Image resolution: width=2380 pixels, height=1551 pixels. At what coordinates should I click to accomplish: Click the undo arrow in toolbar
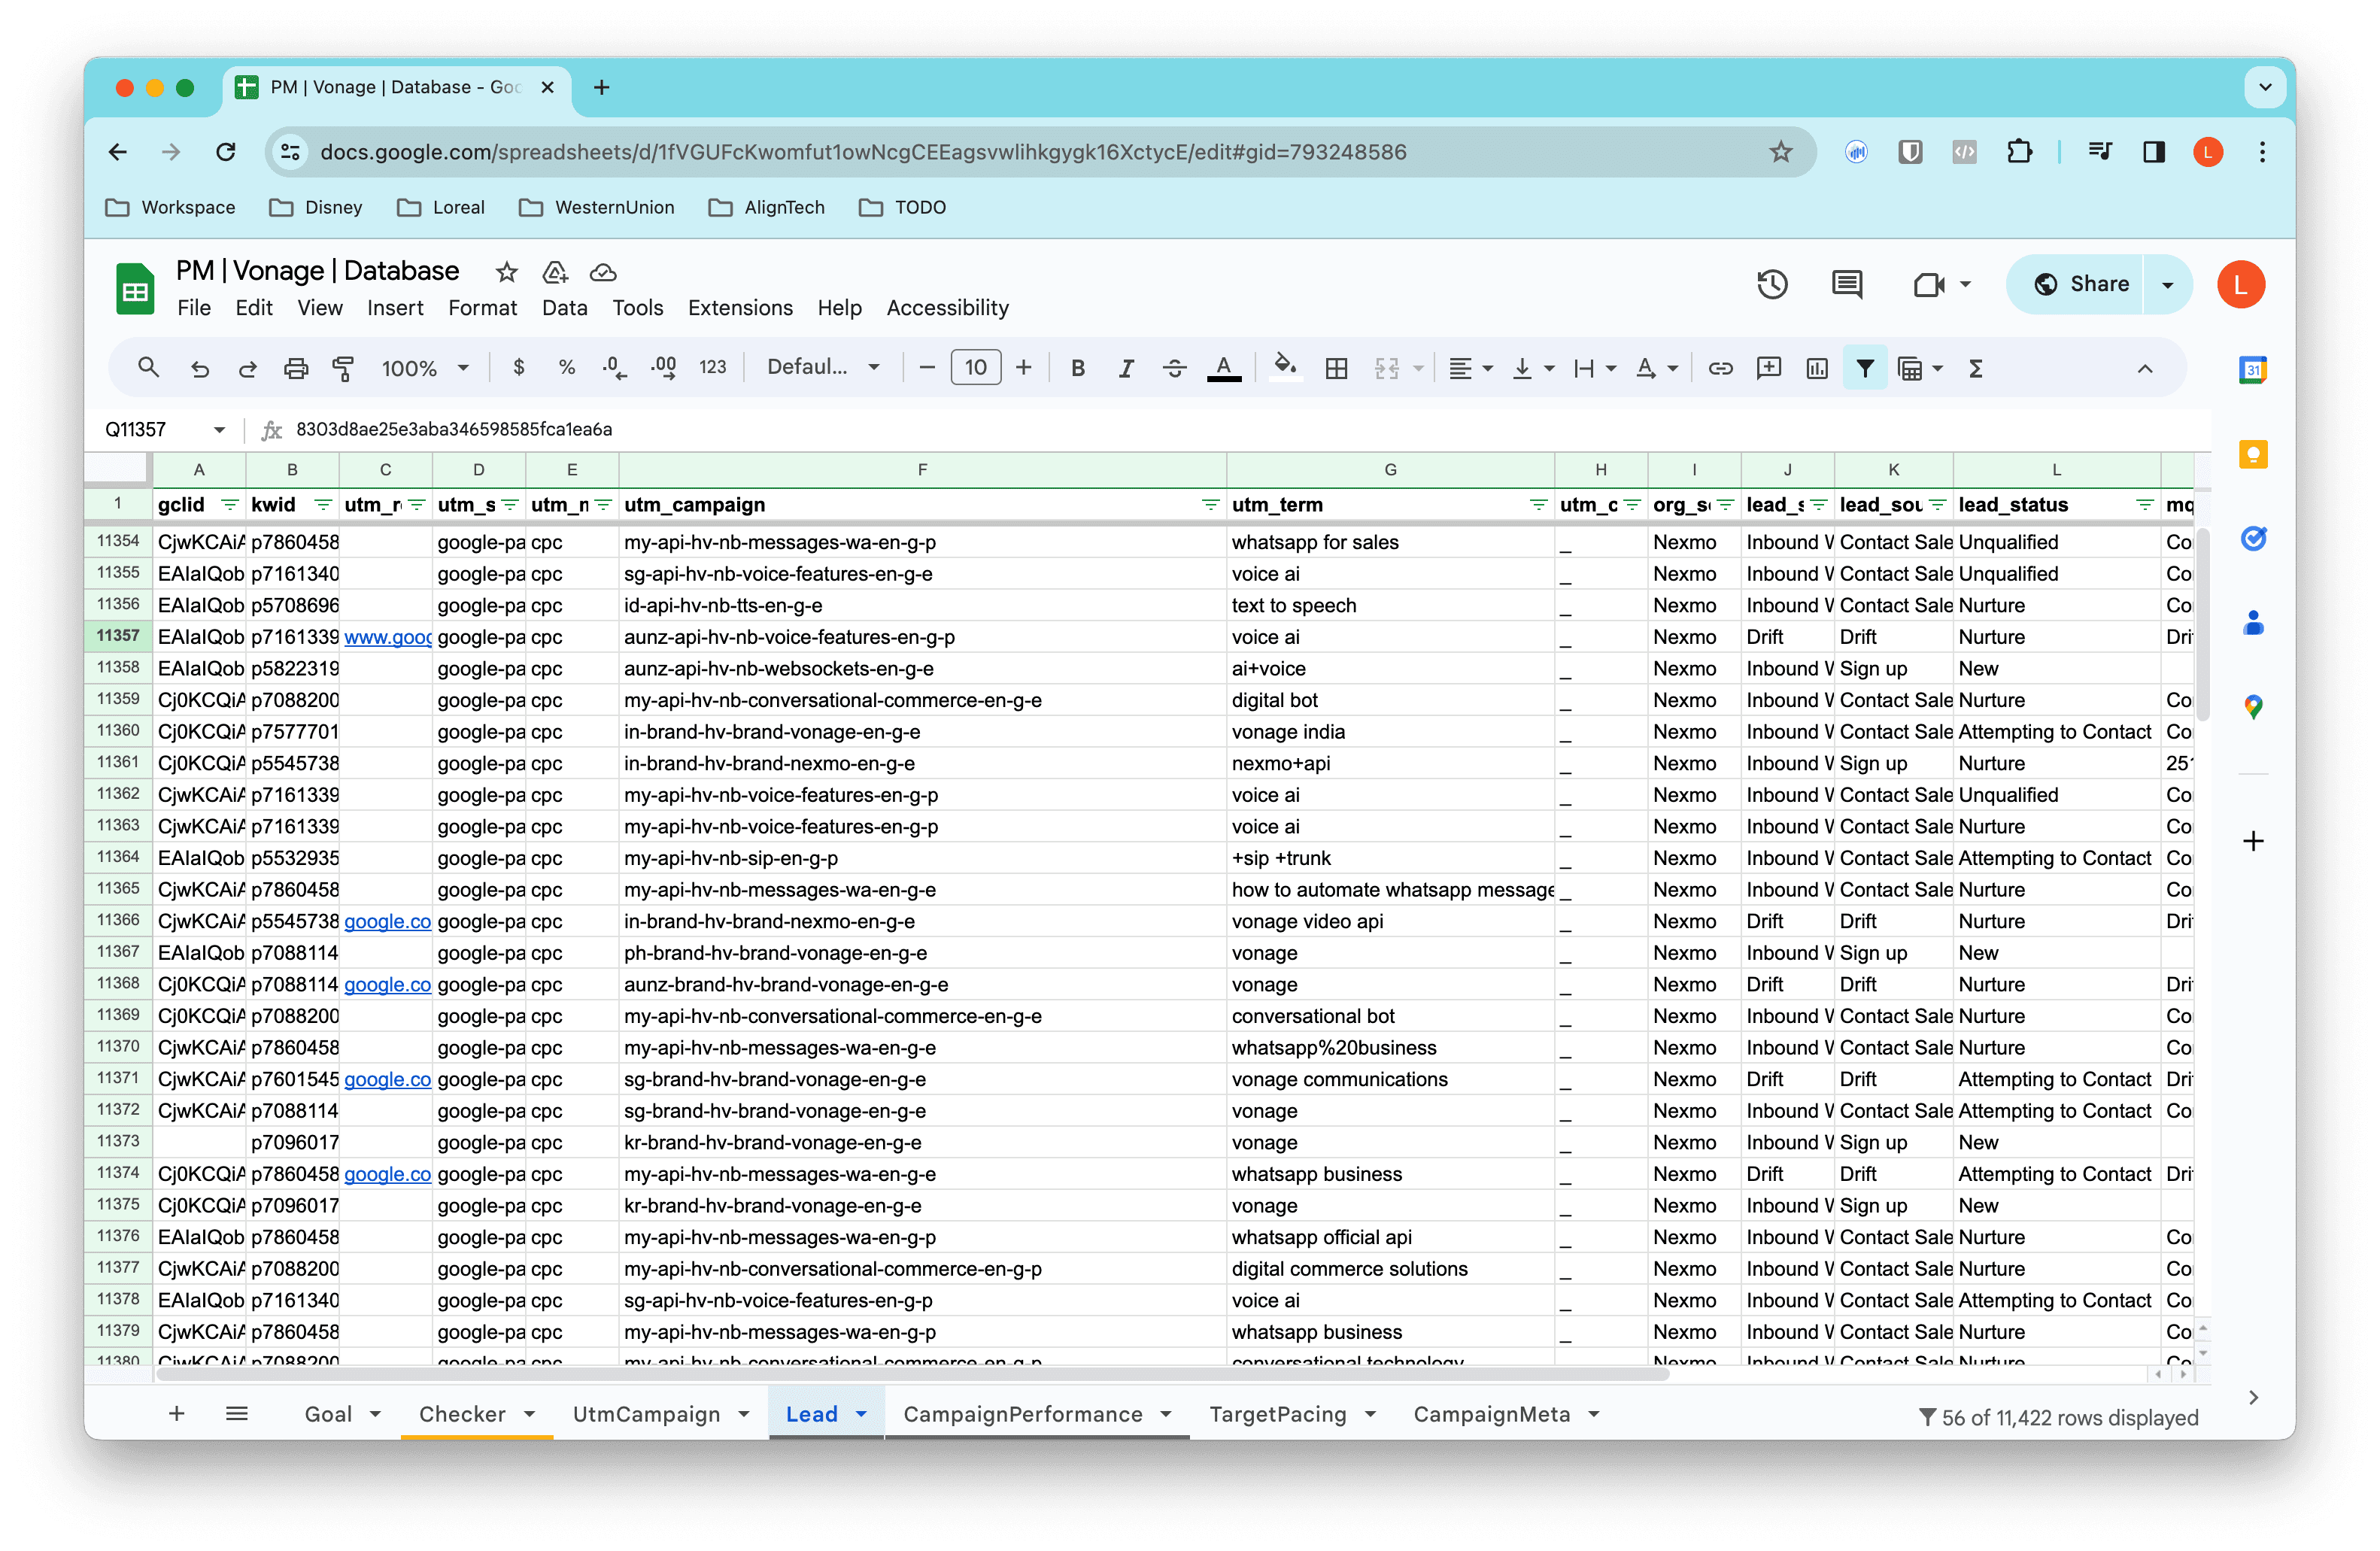point(199,368)
